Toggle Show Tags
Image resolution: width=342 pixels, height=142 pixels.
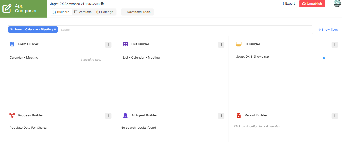(x=328, y=30)
